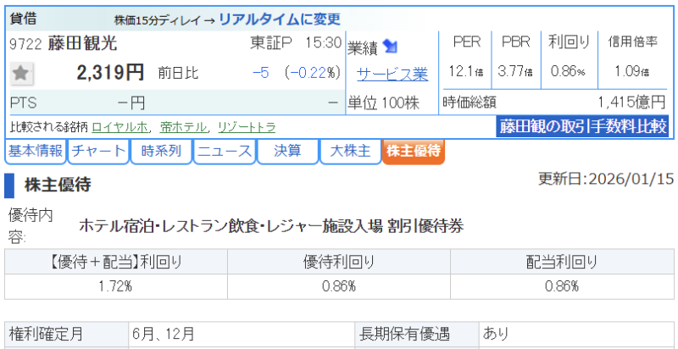The image size is (678, 349).
Task: Open the チャート tab
Action: [x=98, y=152]
